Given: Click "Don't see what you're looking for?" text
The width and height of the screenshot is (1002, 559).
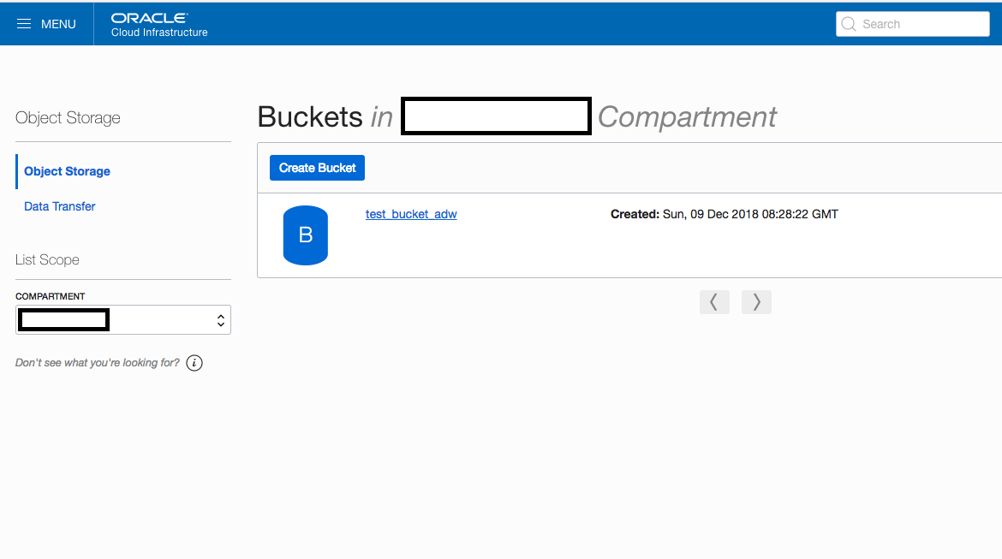Looking at the screenshot, I should point(98,363).
